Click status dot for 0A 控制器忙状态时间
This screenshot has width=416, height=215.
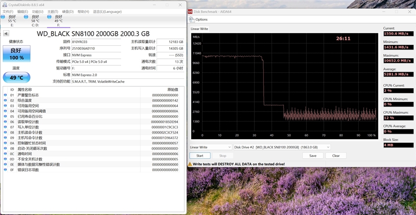[x=5, y=143]
